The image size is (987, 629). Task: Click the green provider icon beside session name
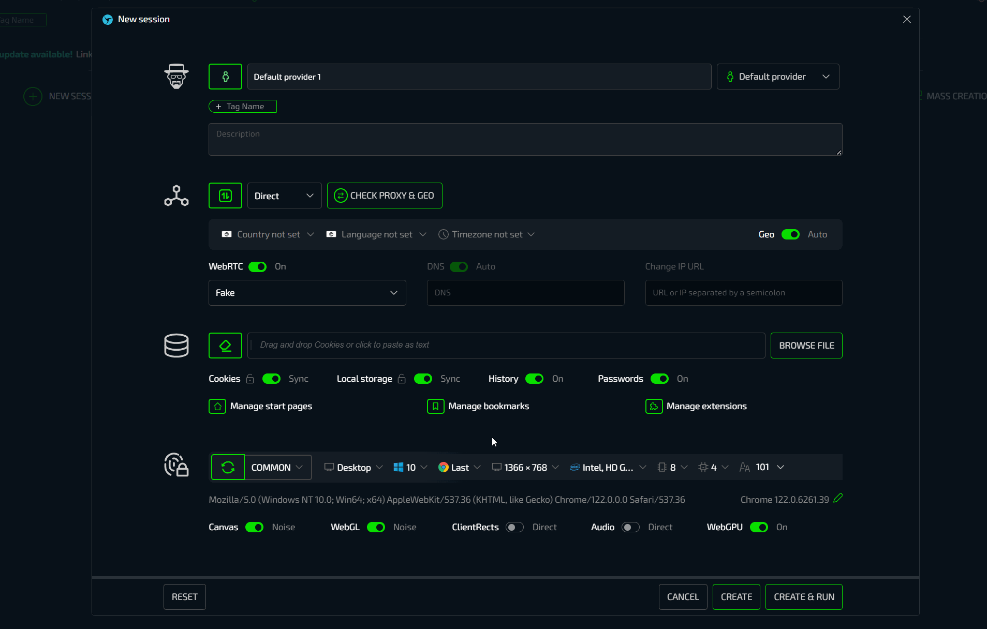225,77
